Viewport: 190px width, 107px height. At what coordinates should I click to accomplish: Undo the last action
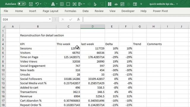pos(37,4)
